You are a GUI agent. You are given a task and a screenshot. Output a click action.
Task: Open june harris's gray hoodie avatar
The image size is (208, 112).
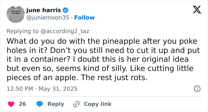point(16,14)
